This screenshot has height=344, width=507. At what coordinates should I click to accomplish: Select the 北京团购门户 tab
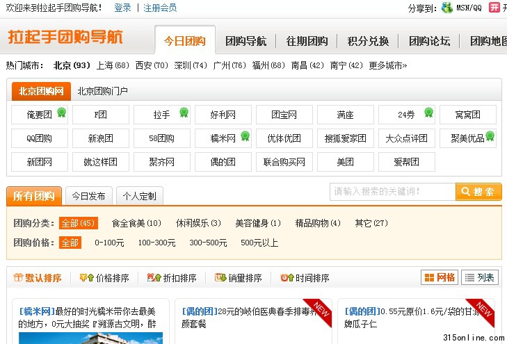(x=102, y=91)
